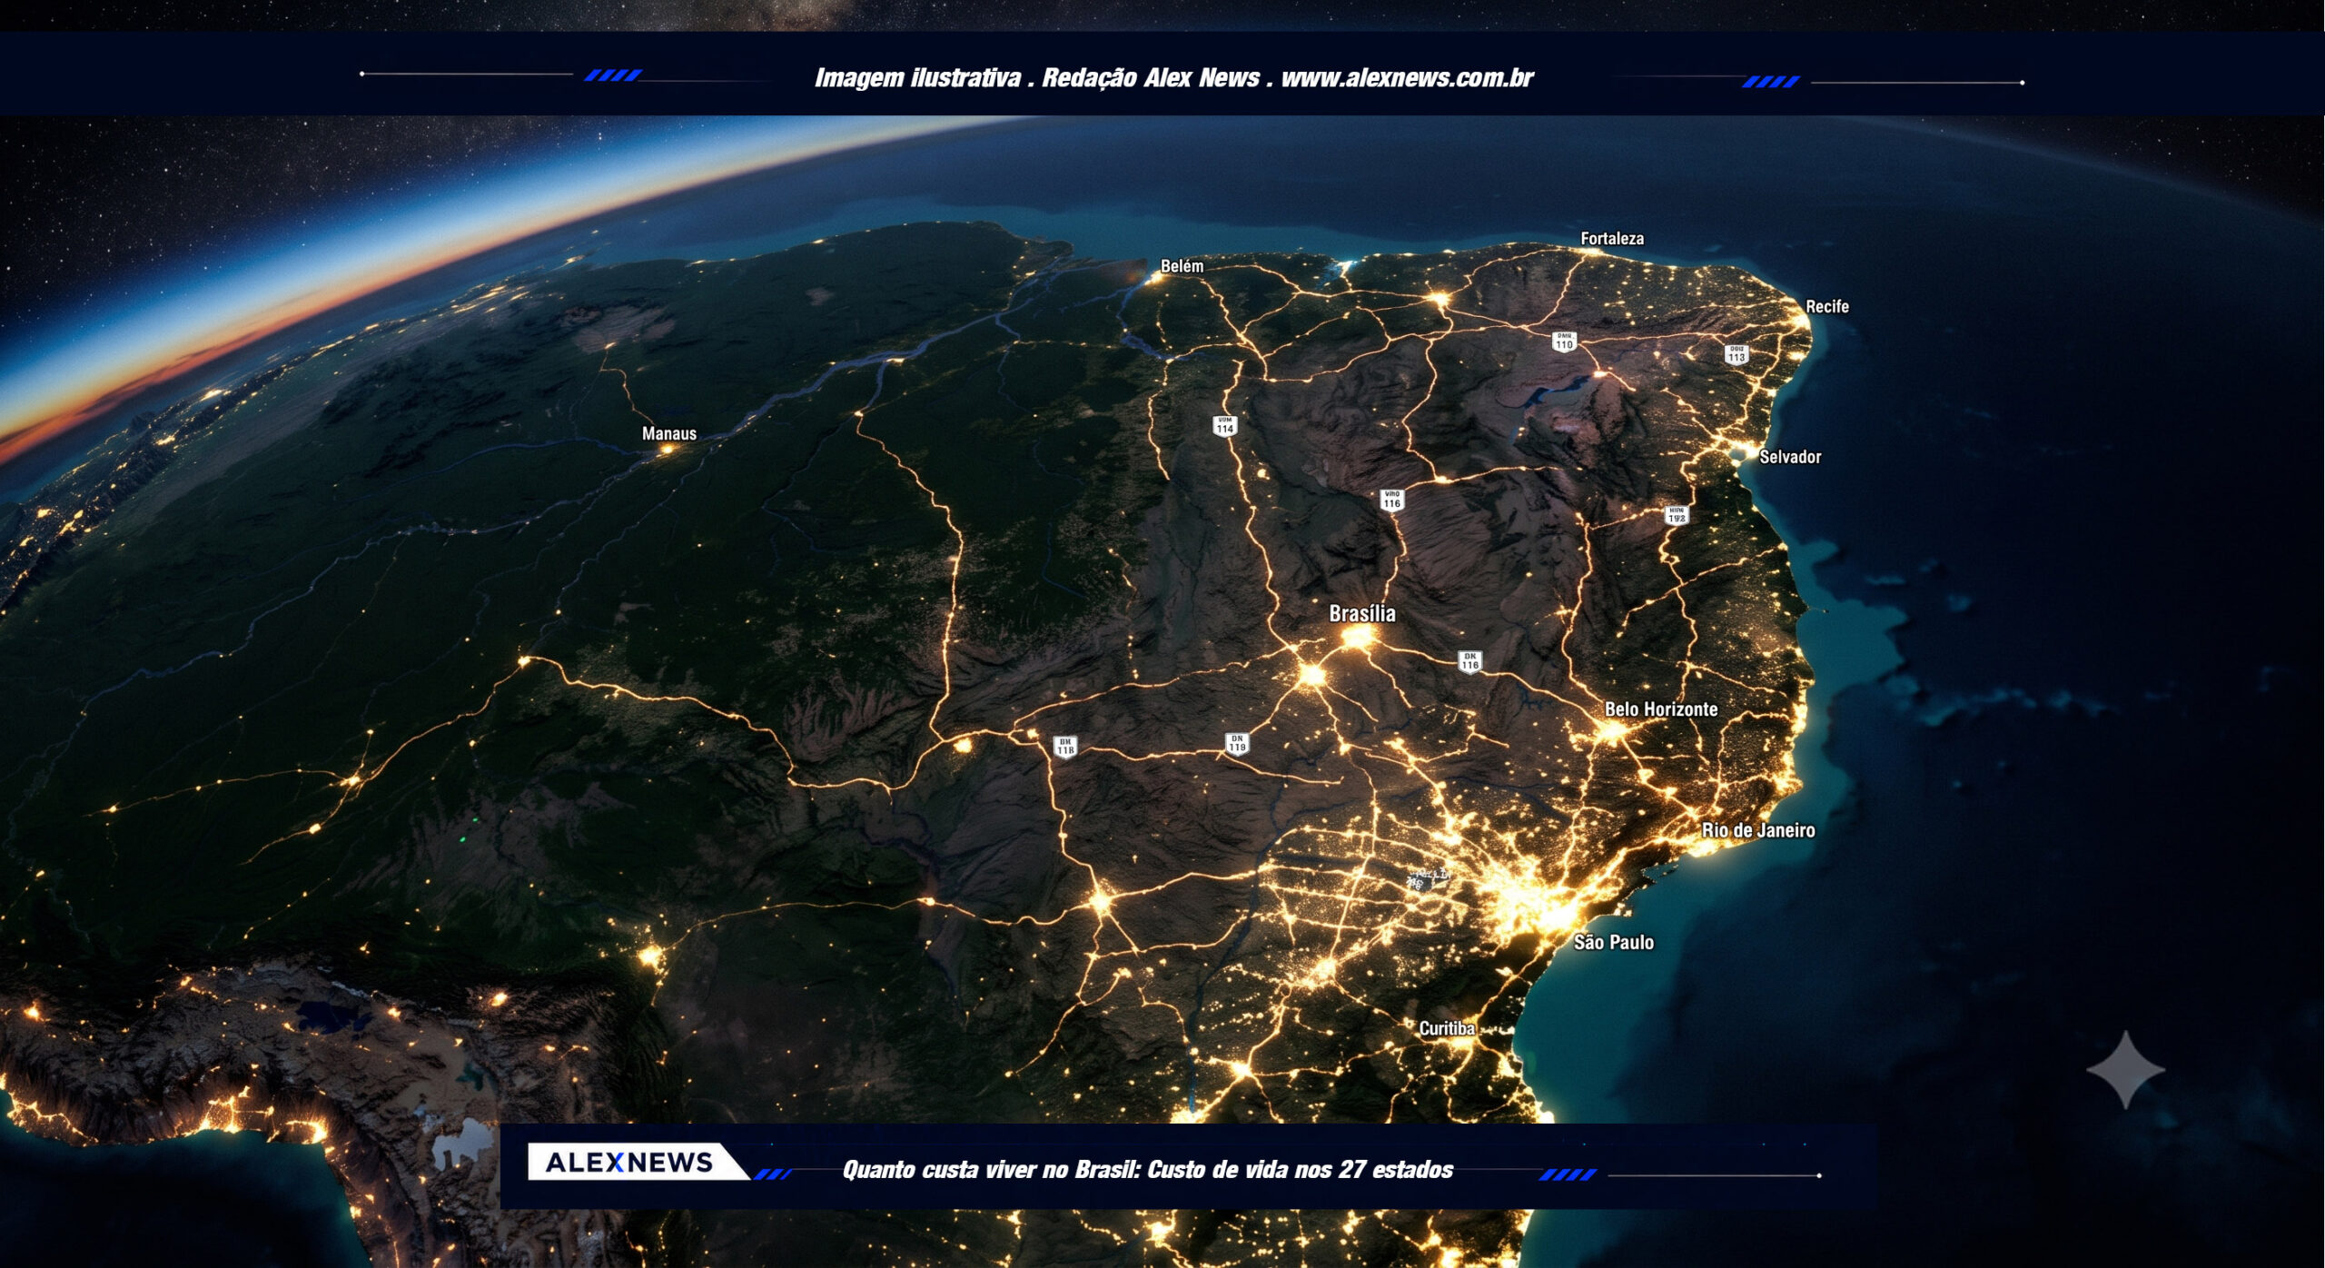
Task: Click the "Redação Alex News" header text
Action: click(1151, 78)
